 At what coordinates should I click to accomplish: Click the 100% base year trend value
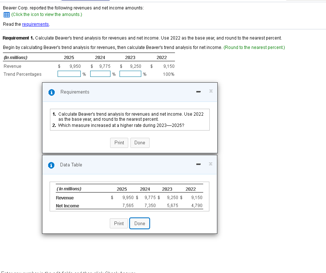click(x=168, y=74)
